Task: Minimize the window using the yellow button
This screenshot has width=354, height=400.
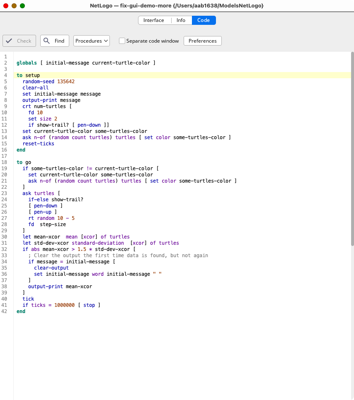Action: [x=14, y=6]
